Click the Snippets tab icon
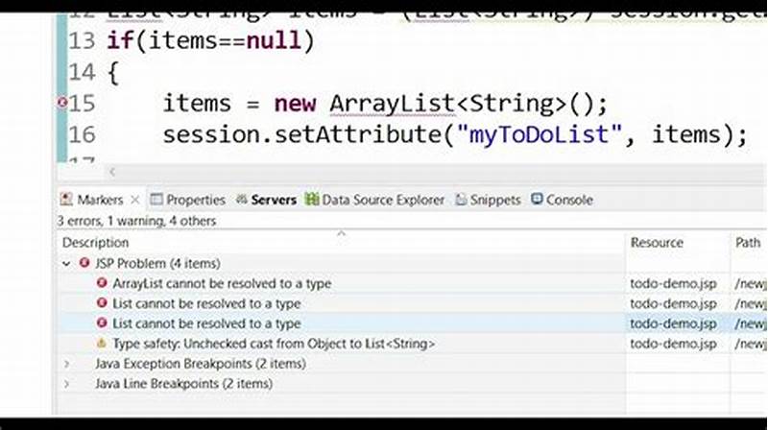Screen dimensions: 768x430 (x=461, y=200)
